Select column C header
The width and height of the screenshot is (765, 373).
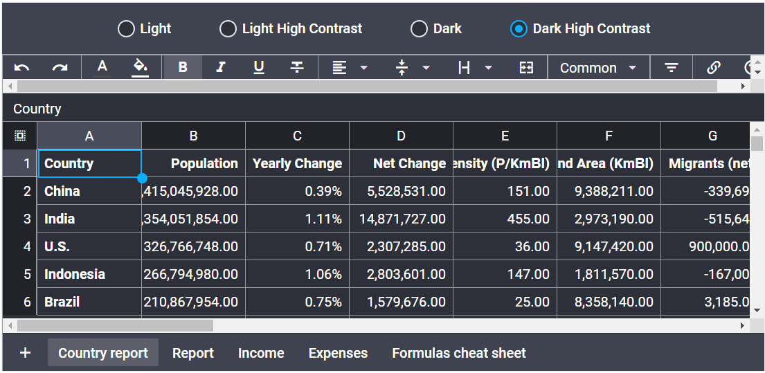point(297,136)
